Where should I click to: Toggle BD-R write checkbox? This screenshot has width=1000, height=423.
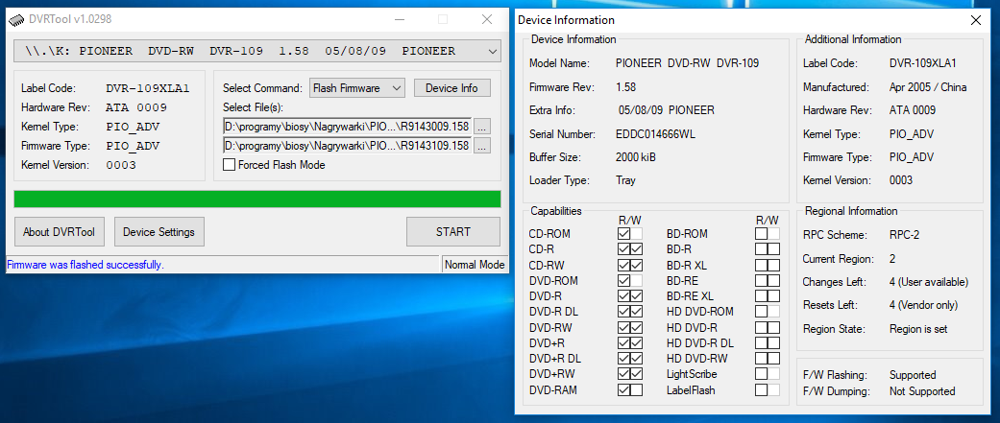pos(773,249)
